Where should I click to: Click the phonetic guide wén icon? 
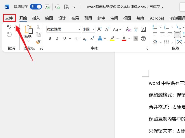point(136,29)
